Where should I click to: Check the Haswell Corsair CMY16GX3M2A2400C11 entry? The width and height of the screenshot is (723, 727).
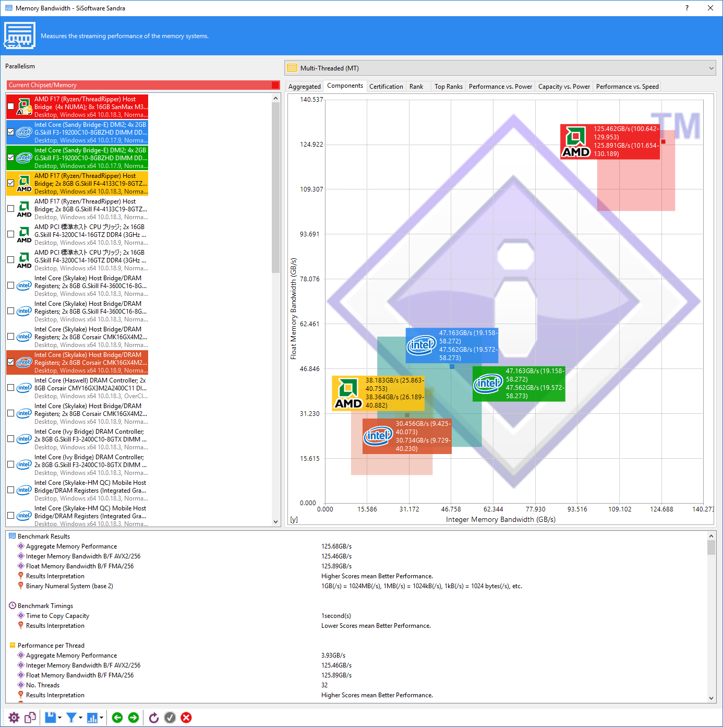point(11,388)
